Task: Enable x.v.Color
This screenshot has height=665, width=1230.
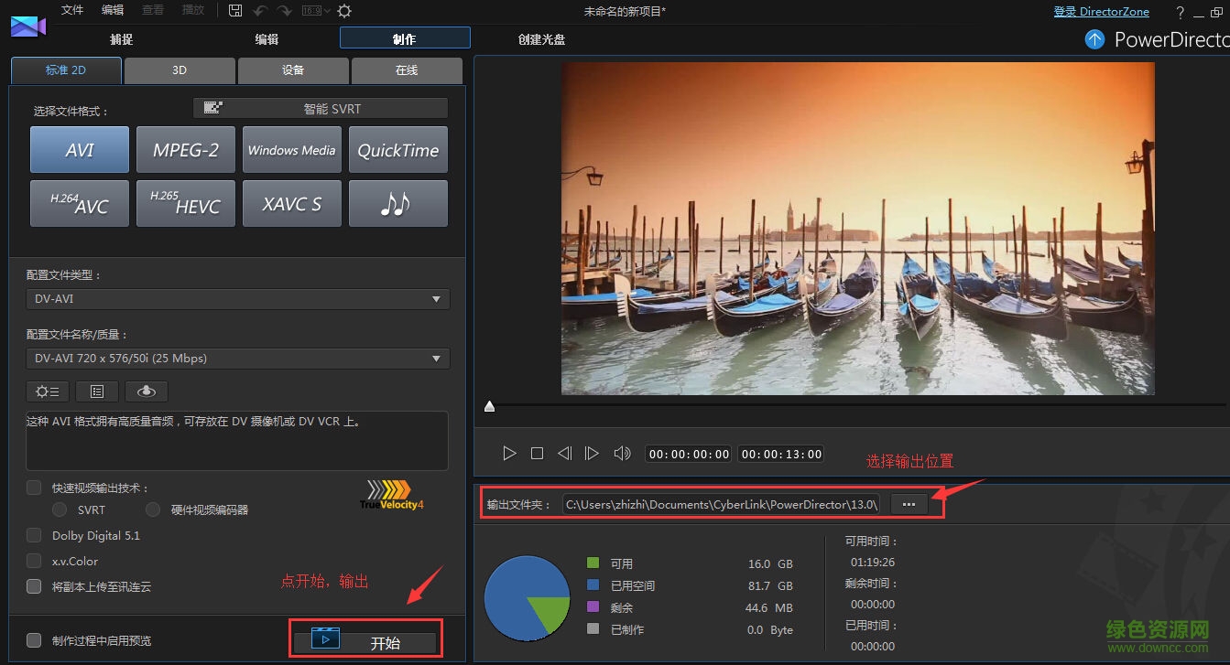Action: click(x=34, y=561)
